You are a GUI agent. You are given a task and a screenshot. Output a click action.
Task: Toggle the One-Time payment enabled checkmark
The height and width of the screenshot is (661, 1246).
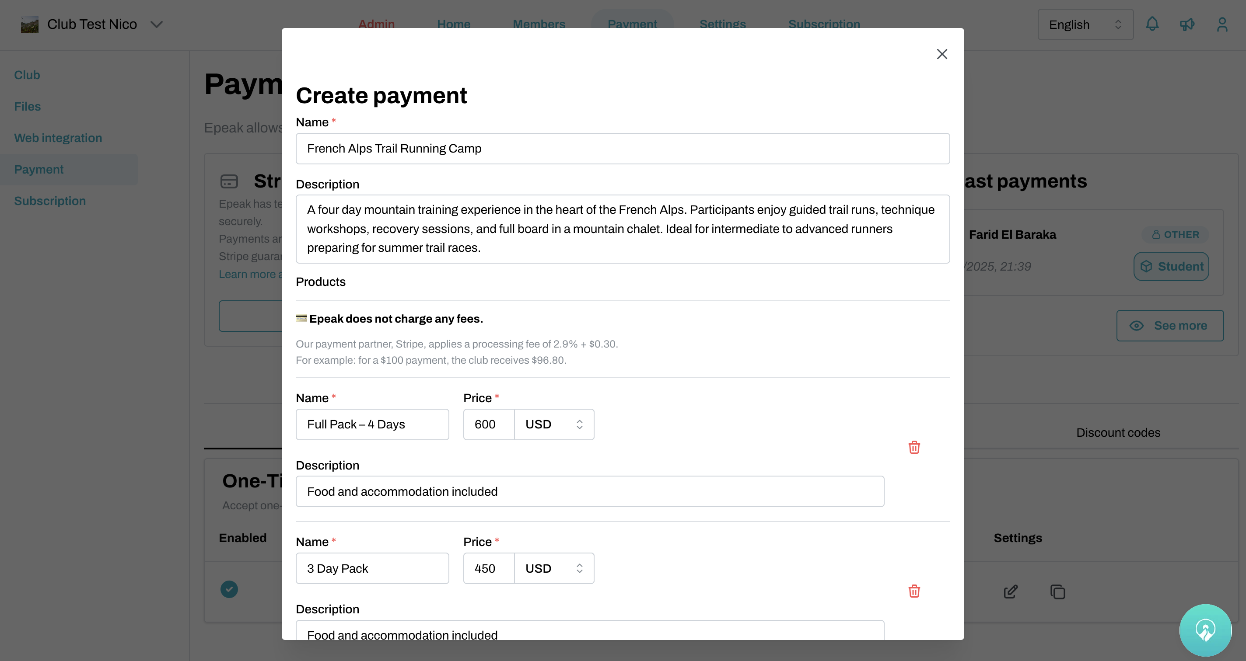click(x=229, y=589)
